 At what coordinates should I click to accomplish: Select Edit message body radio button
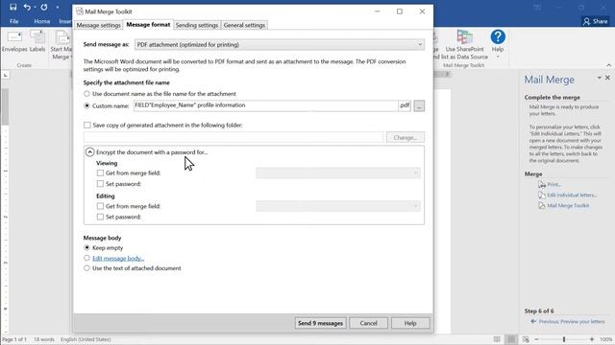(x=86, y=258)
